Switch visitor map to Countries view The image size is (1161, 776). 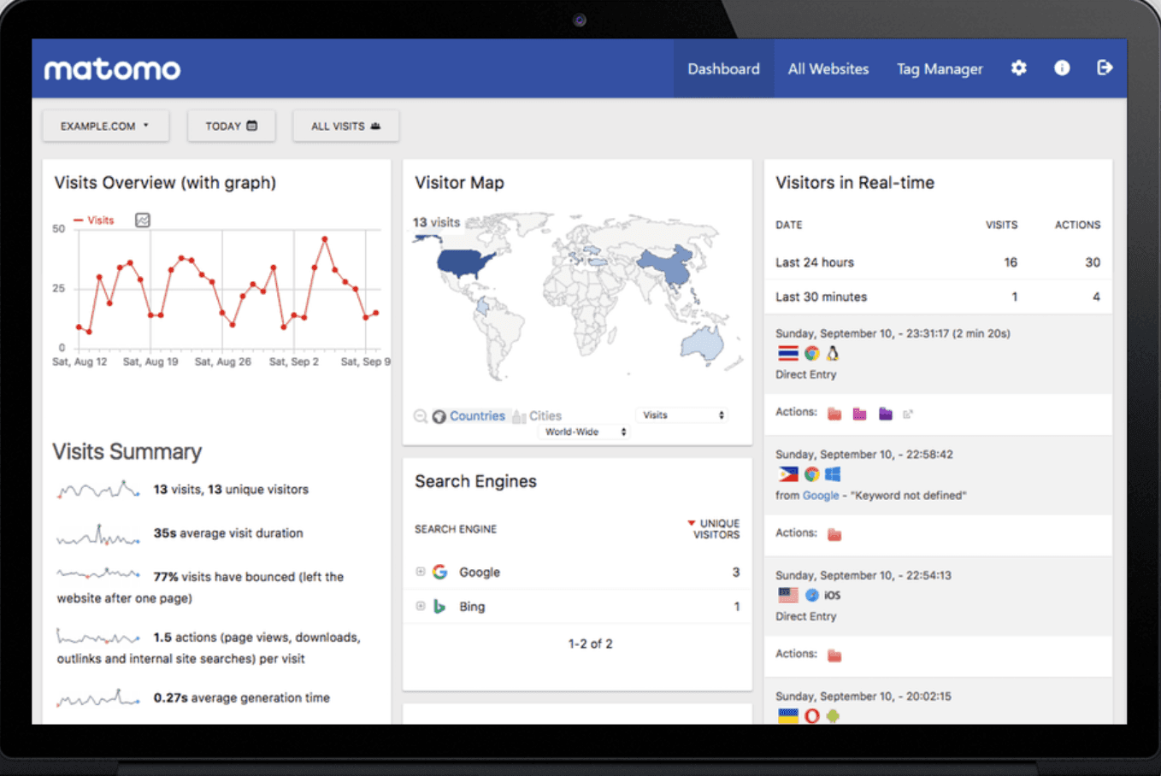coord(476,416)
